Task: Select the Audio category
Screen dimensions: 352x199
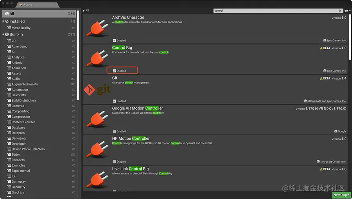Action: tap(16, 79)
